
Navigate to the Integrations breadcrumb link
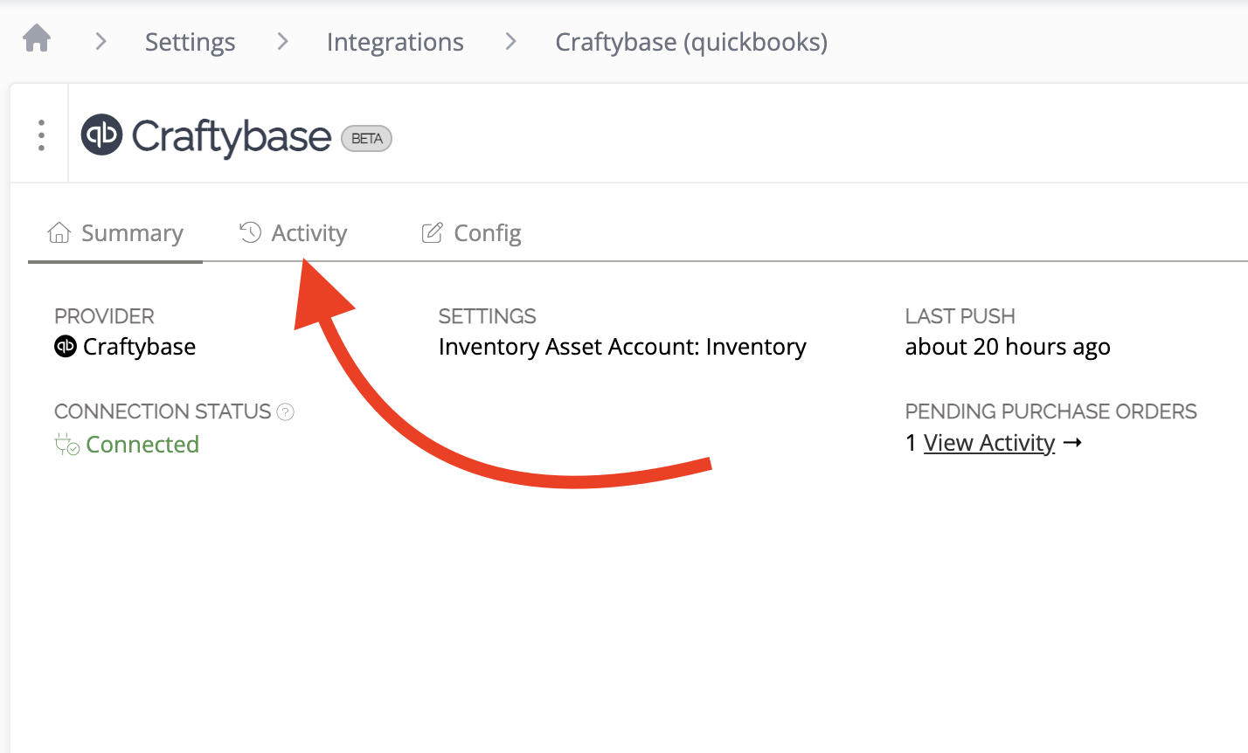tap(395, 42)
